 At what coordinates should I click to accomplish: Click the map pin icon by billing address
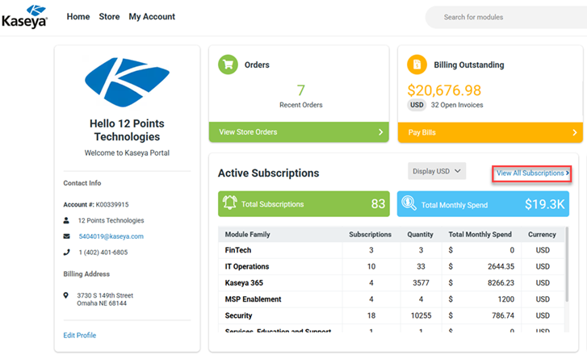66,295
